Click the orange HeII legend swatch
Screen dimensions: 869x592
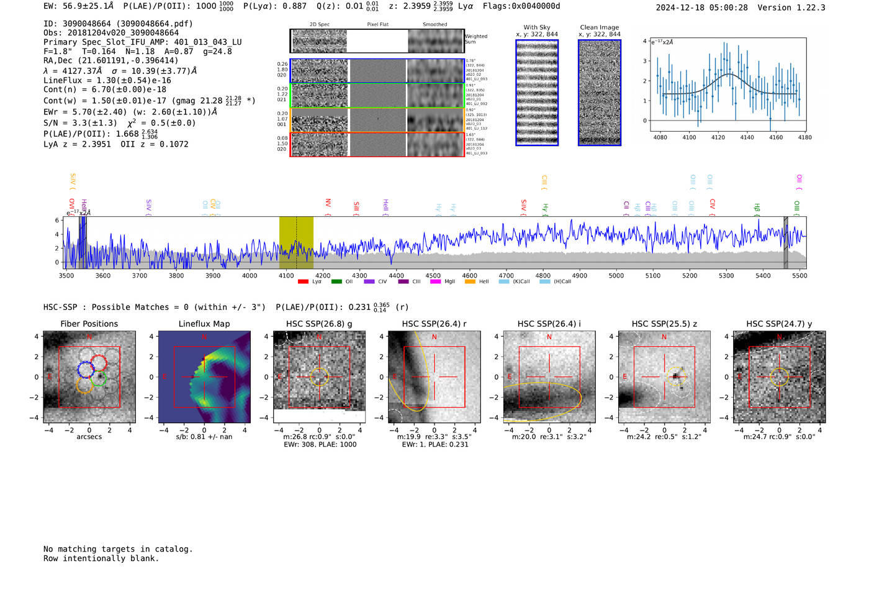click(x=470, y=281)
